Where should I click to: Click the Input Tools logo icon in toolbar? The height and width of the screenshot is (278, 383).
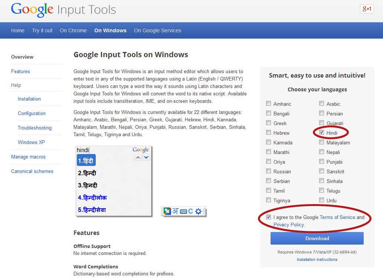167,211
